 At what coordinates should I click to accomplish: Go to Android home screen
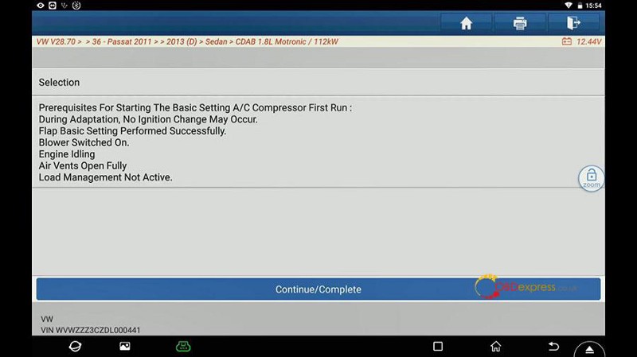click(x=495, y=346)
